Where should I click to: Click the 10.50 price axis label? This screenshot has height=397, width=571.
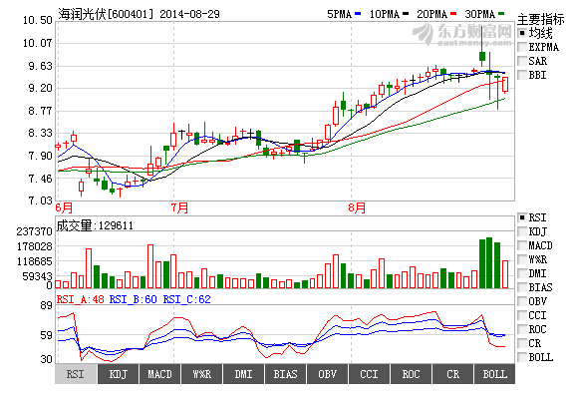38,20
